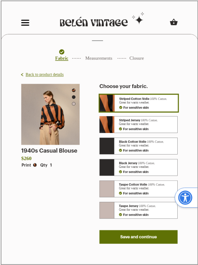Viewport: 198px width, 265px height.
Task: Select the Taupe Jersey fabric
Action: [138, 210]
